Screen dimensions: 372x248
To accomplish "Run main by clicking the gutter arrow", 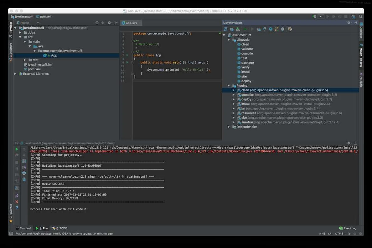I will (128, 62).
